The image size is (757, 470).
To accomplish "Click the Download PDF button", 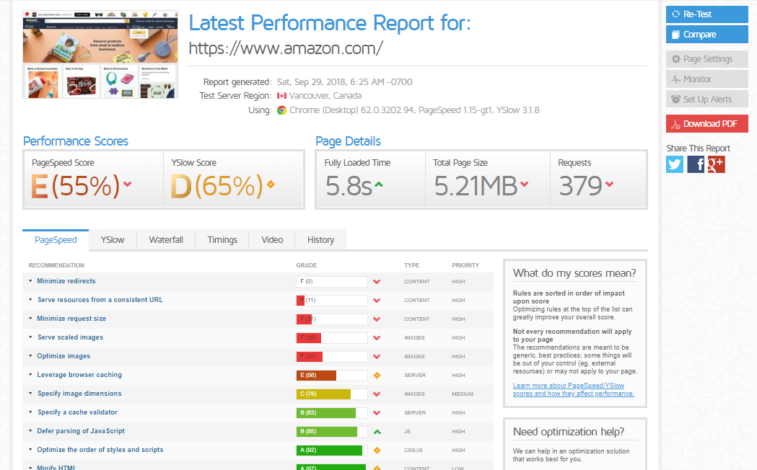I will [706, 124].
